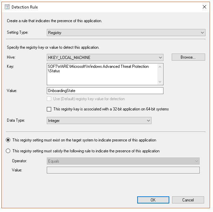This screenshot has width=213, height=212.
Task: Click the Key field scroll down arrow
Action: tap(160, 81)
